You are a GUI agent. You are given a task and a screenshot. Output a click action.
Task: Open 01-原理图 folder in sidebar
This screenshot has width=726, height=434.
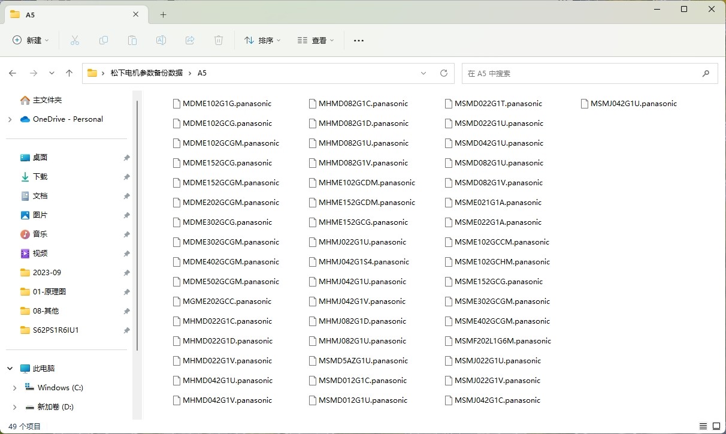[x=49, y=292]
